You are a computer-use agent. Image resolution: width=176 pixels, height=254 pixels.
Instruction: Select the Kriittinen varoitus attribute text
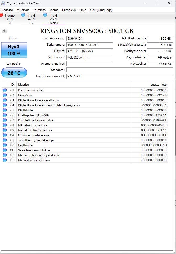30,90
